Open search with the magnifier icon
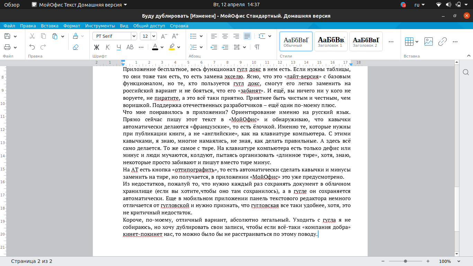 pyautogui.click(x=466, y=72)
